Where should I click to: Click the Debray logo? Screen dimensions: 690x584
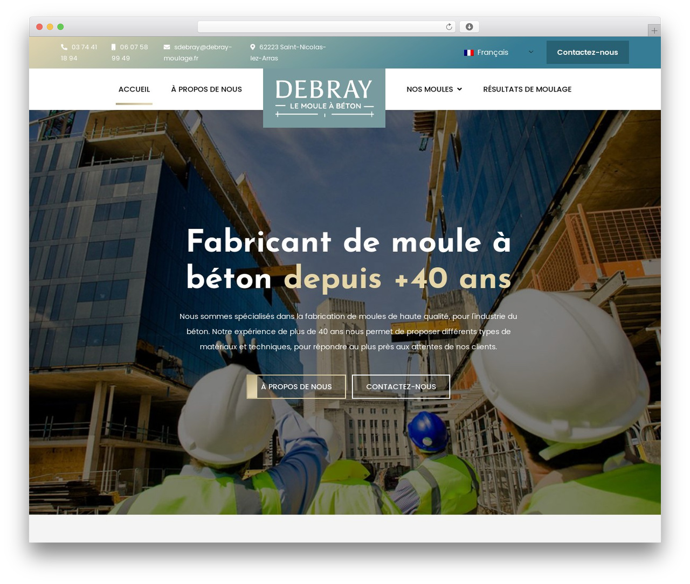tap(324, 98)
